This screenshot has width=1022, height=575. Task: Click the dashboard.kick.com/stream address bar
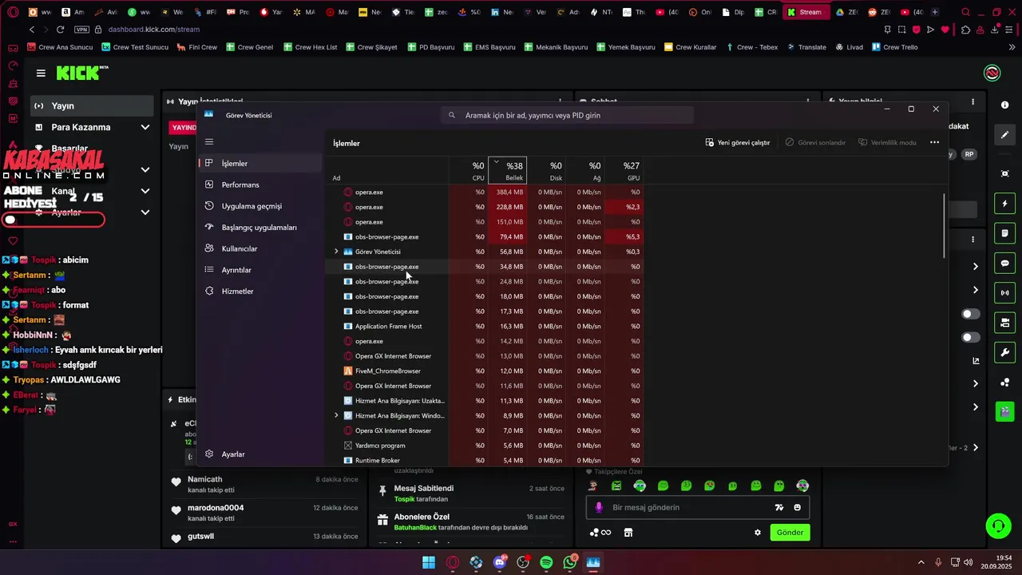(154, 30)
